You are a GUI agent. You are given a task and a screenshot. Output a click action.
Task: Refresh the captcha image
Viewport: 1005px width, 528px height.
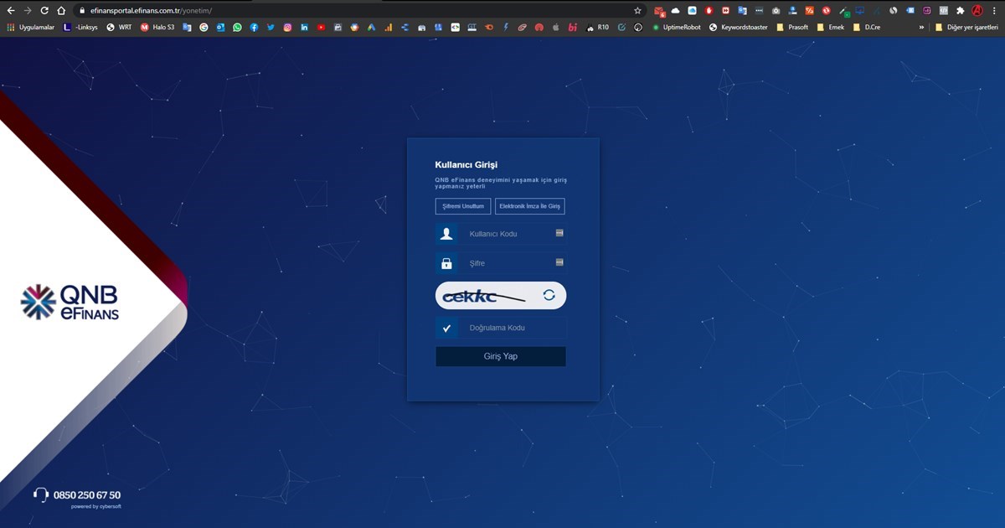[549, 295]
